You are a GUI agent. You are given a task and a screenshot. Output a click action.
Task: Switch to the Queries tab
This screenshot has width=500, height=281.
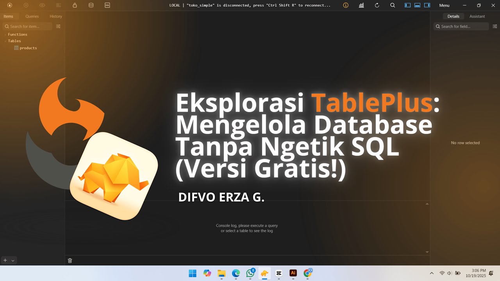click(32, 16)
